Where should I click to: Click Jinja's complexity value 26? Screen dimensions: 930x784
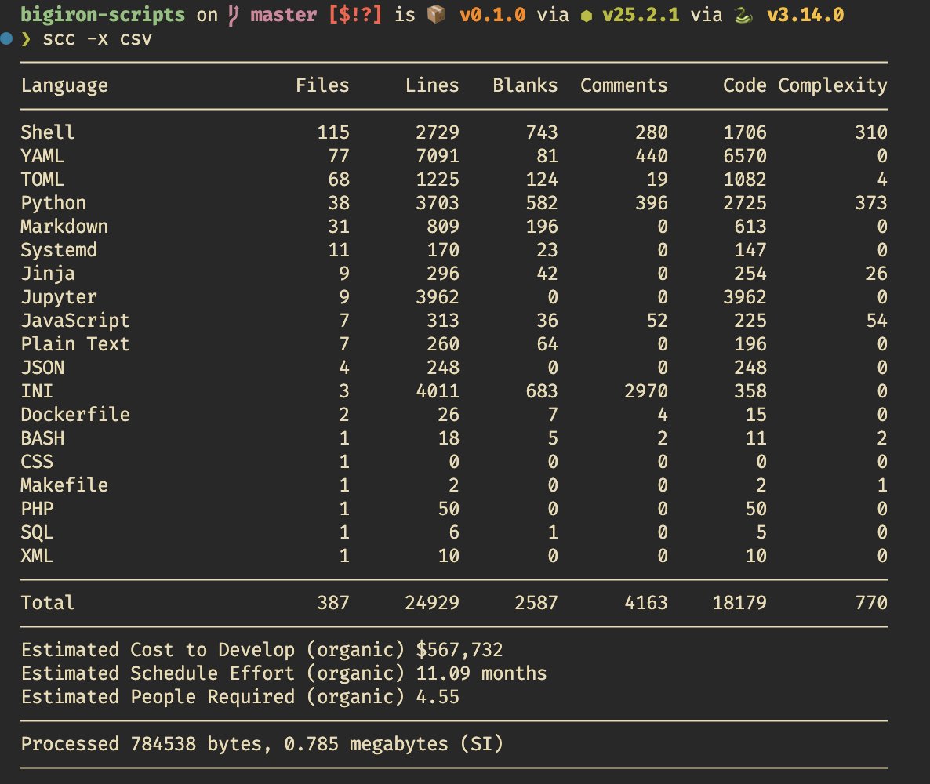pos(876,274)
